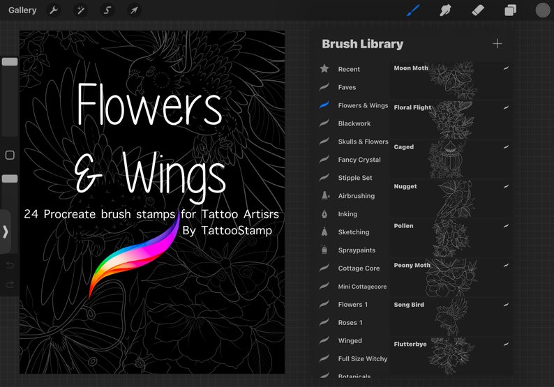Select the Nugget brush stamp
The image size is (554, 387).
coord(451,199)
